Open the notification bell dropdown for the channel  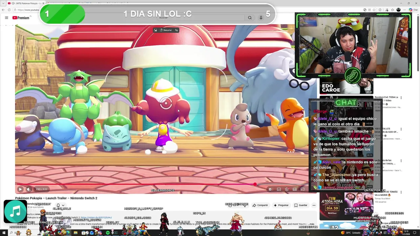click(x=60, y=206)
